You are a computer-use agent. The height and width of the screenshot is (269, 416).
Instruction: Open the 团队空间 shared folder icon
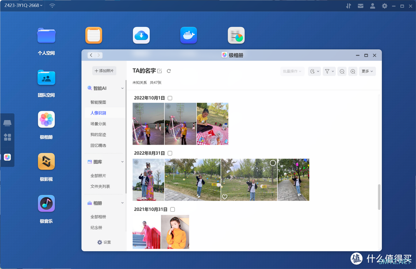[x=46, y=77]
